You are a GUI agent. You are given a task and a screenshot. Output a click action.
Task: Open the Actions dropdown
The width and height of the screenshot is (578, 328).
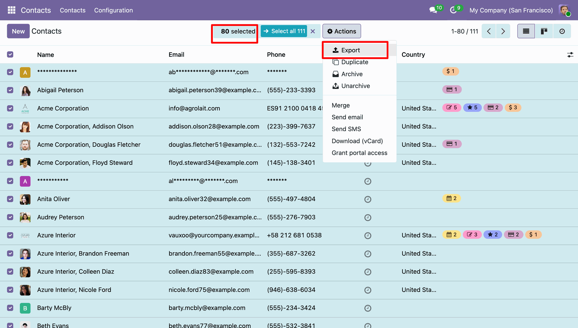342,31
